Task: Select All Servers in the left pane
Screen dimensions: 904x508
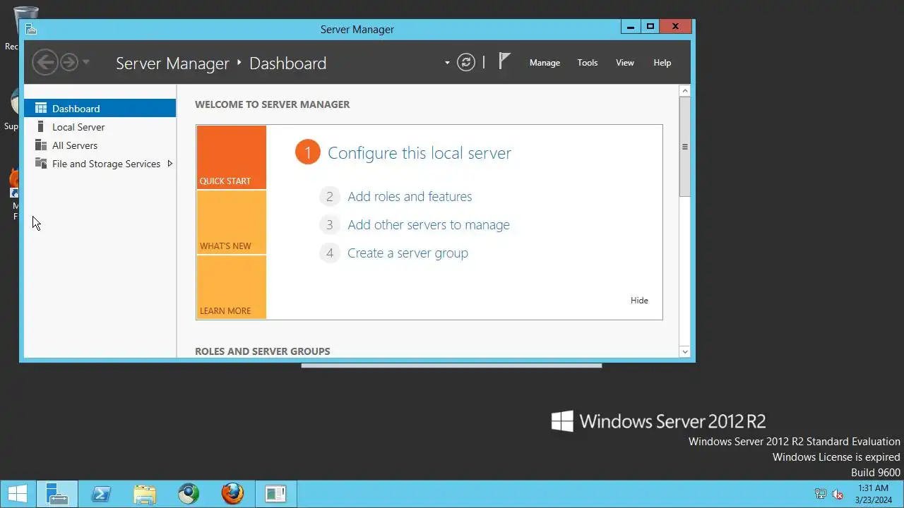Action: tap(100, 145)
